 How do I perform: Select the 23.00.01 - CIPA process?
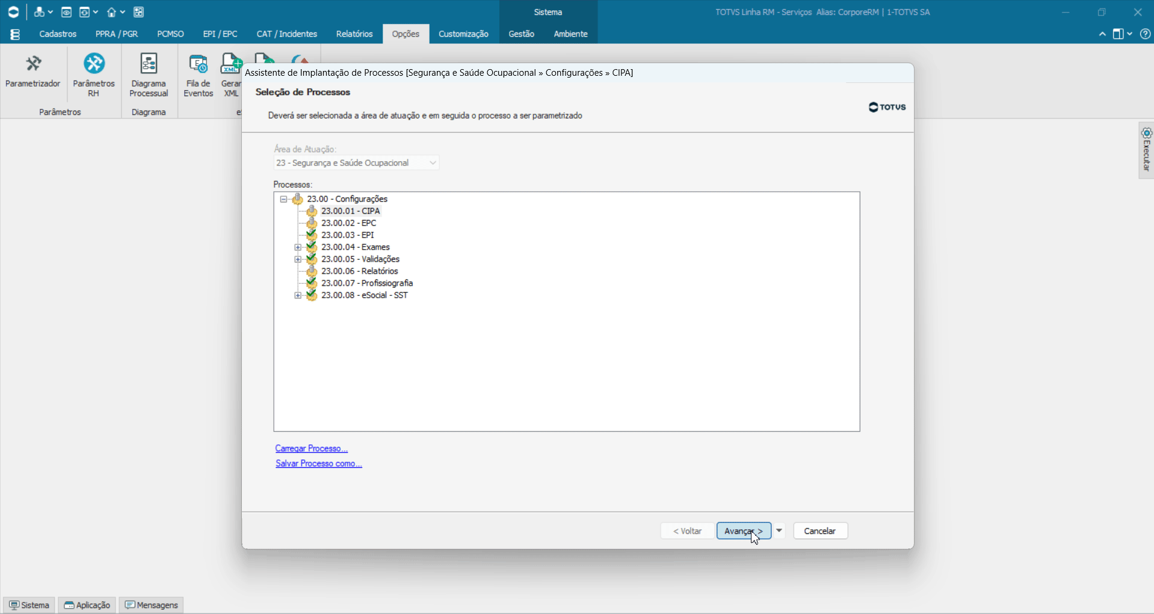(351, 211)
